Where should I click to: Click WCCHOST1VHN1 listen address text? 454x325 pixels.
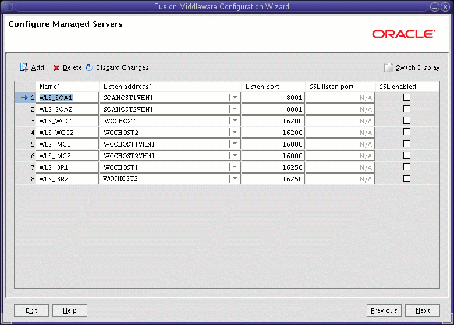click(129, 144)
